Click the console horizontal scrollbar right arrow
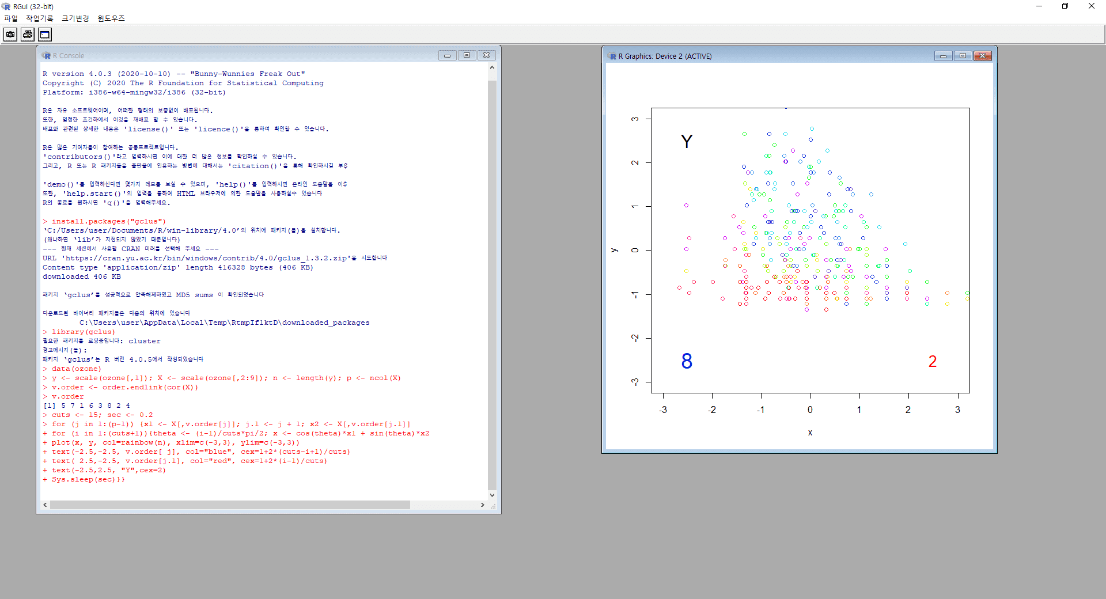This screenshot has width=1106, height=599. click(483, 505)
